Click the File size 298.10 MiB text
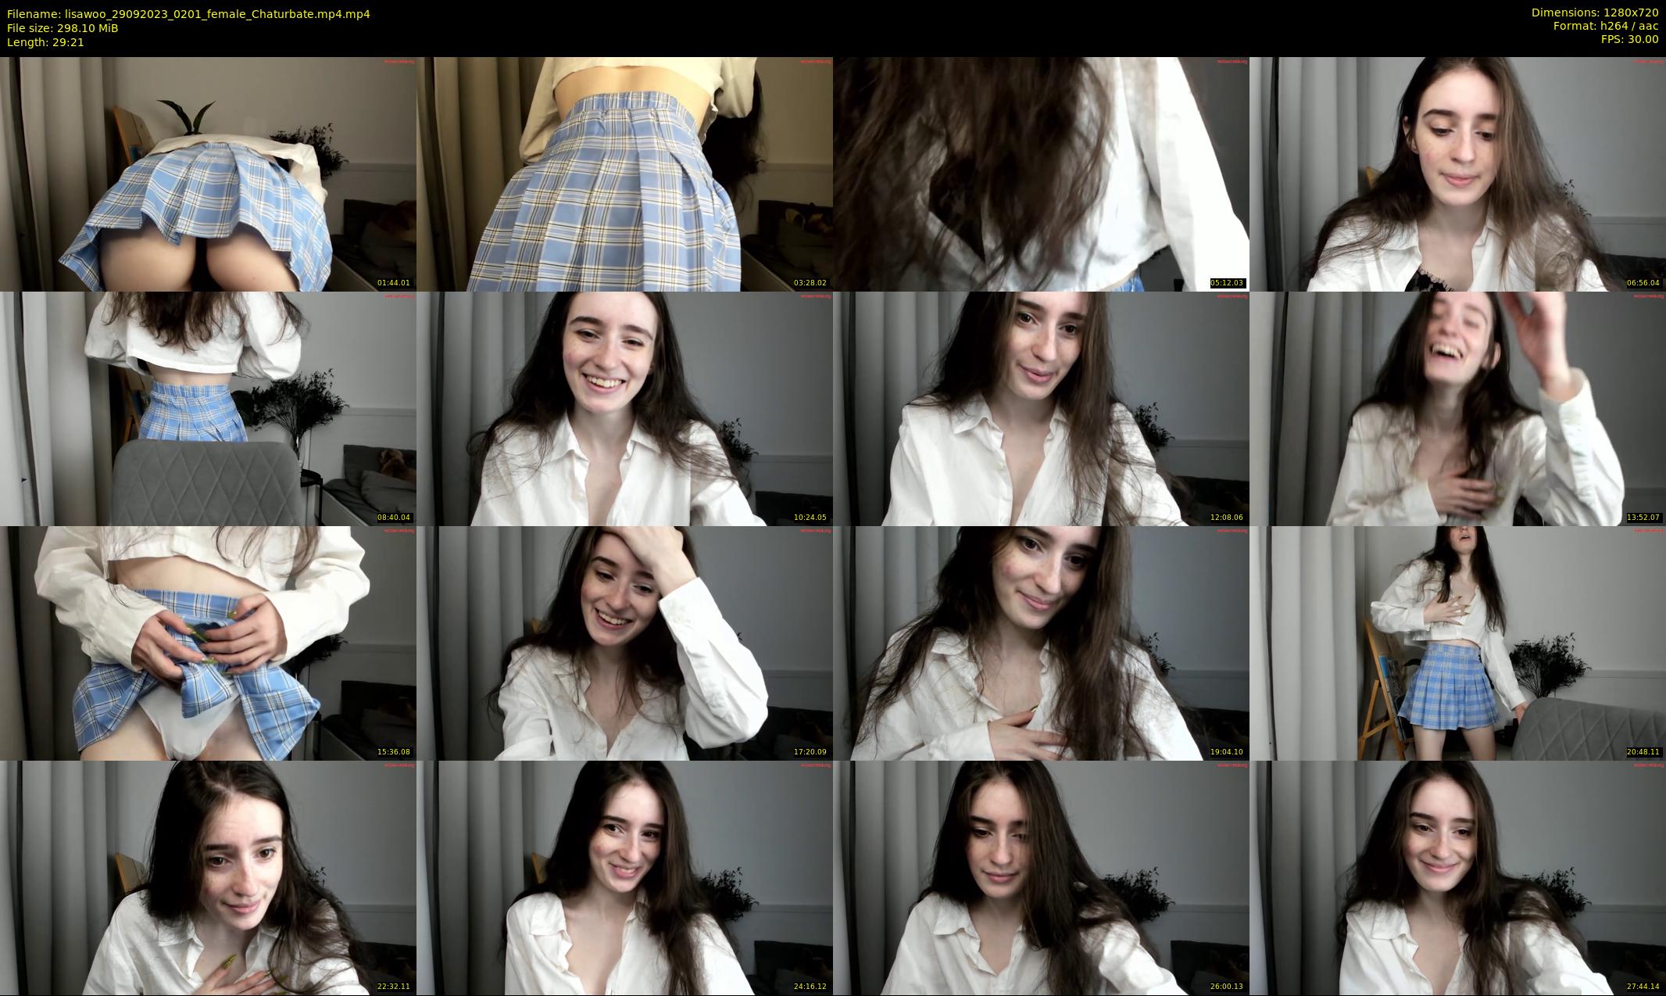 click(x=63, y=28)
